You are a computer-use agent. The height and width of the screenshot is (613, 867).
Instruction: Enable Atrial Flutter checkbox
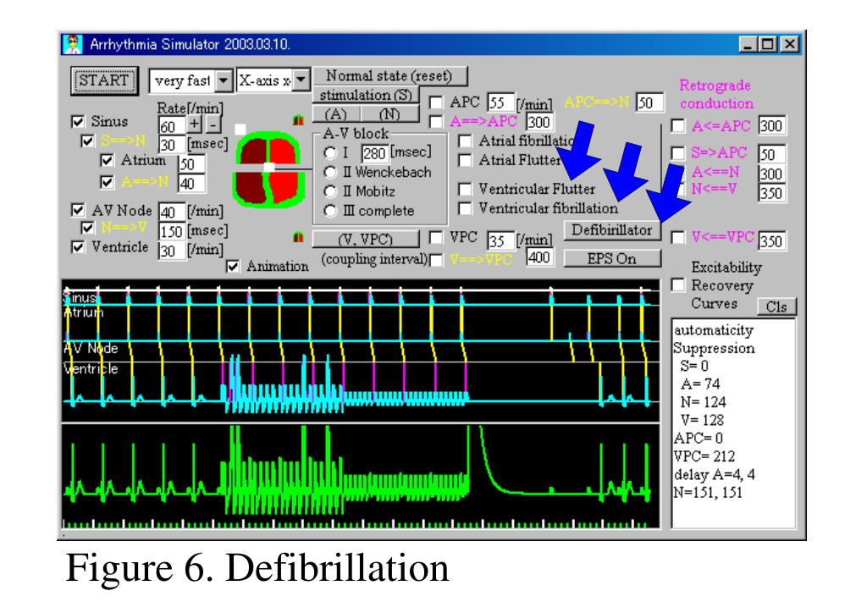pos(465,160)
